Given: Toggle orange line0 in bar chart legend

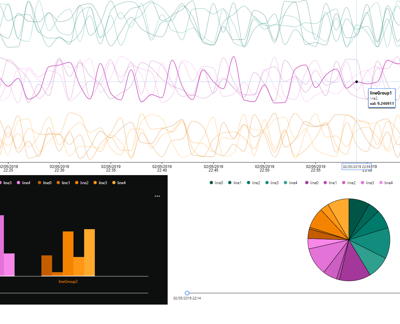Looking at the screenshot, I should click(45, 183).
